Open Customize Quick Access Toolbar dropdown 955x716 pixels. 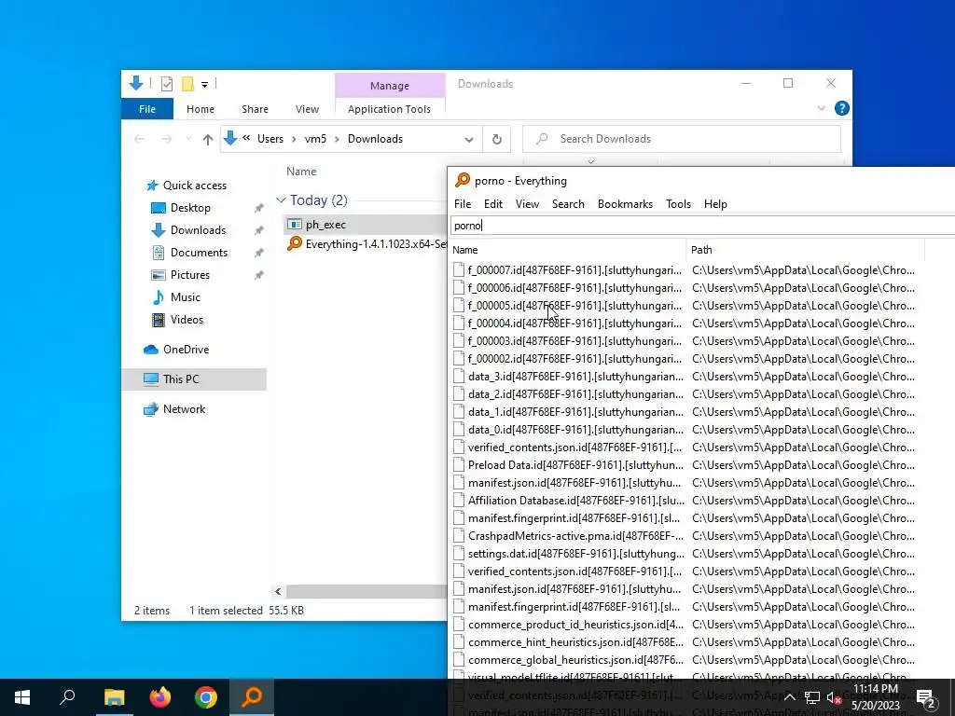(x=204, y=85)
